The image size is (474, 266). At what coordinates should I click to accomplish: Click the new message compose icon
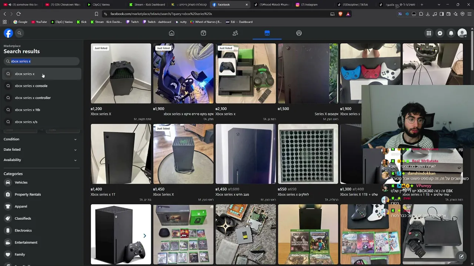coord(461,256)
